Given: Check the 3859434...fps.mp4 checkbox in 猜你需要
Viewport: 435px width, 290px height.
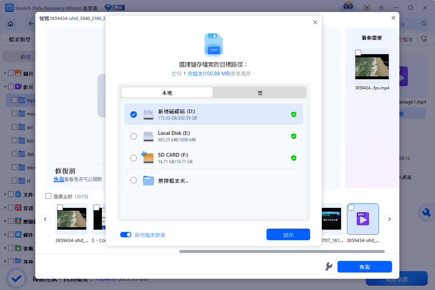Looking at the screenshot, I should (358, 53).
